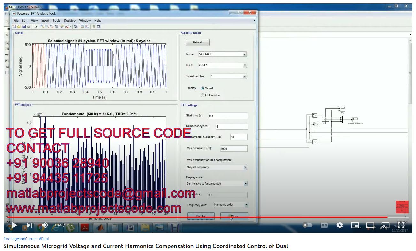Click the volume speaker icon
Screen dimensions: 416x251
[x=45, y=225]
